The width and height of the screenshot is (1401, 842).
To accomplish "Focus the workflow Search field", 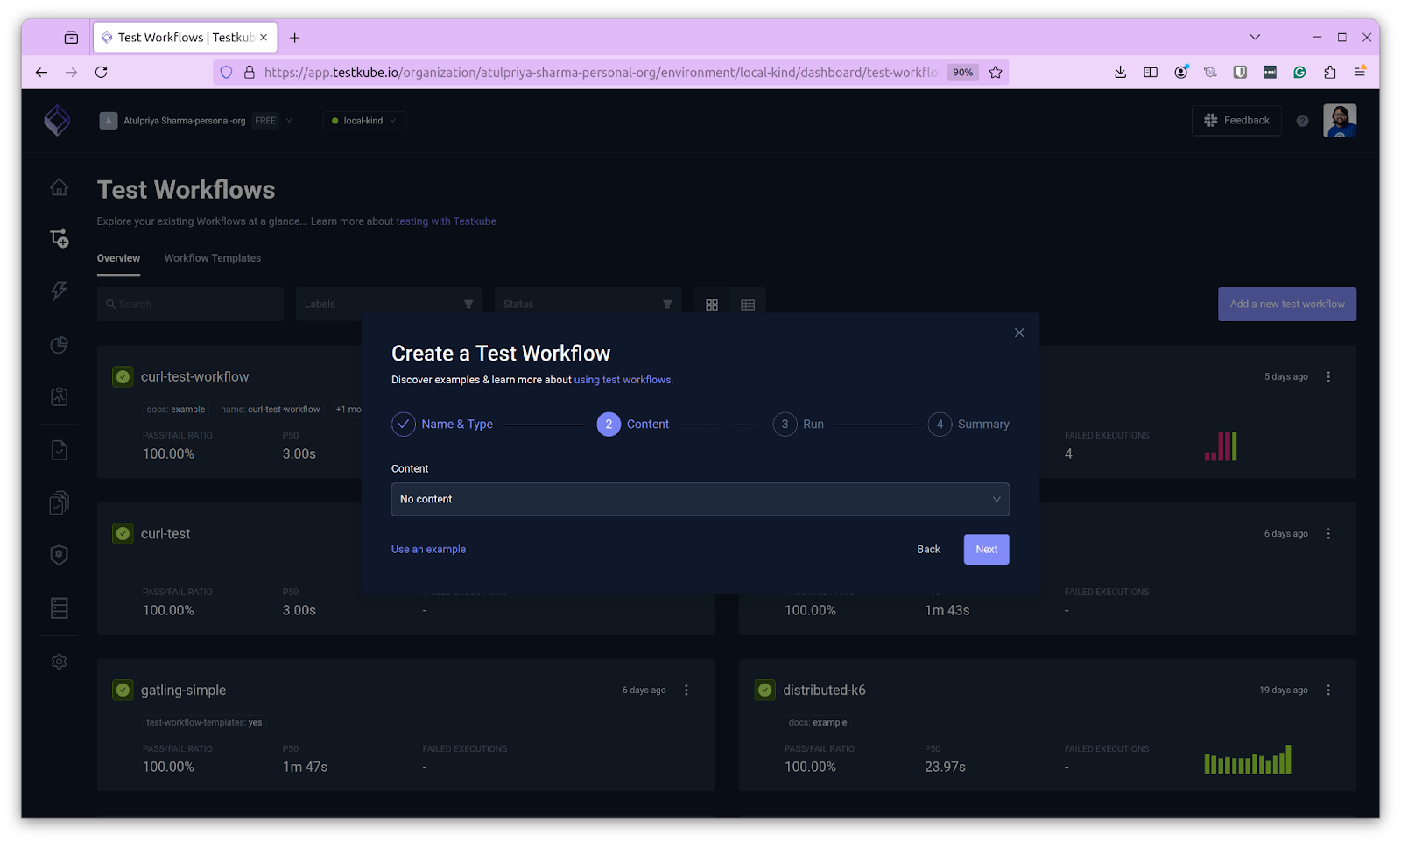I will 191,305.
